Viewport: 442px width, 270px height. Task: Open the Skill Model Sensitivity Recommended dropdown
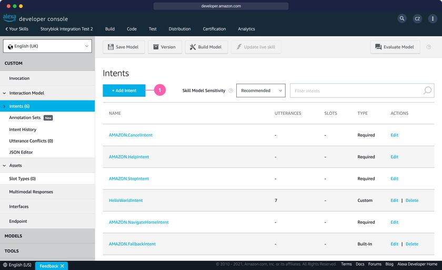pos(261,91)
